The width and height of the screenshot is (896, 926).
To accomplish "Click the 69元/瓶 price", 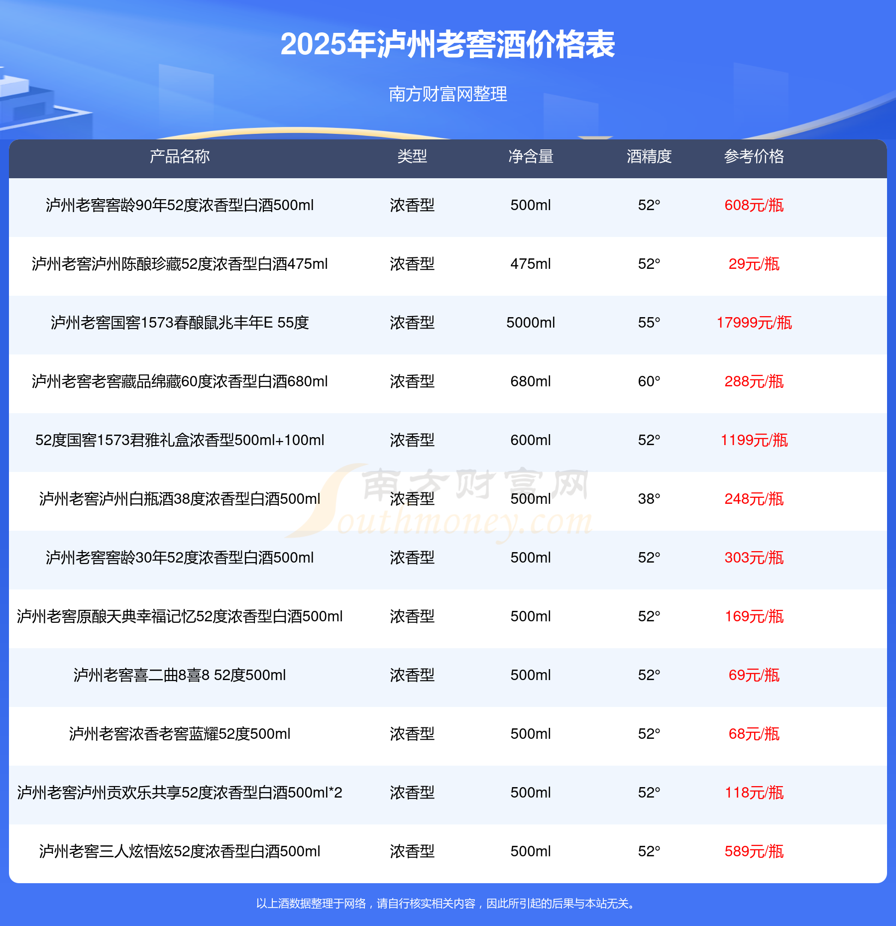I will (x=754, y=675).
